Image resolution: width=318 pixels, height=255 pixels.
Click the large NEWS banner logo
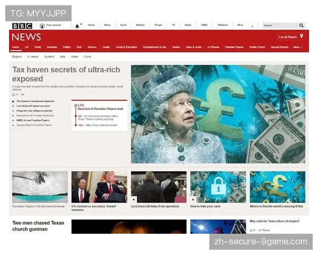point(26,37)
